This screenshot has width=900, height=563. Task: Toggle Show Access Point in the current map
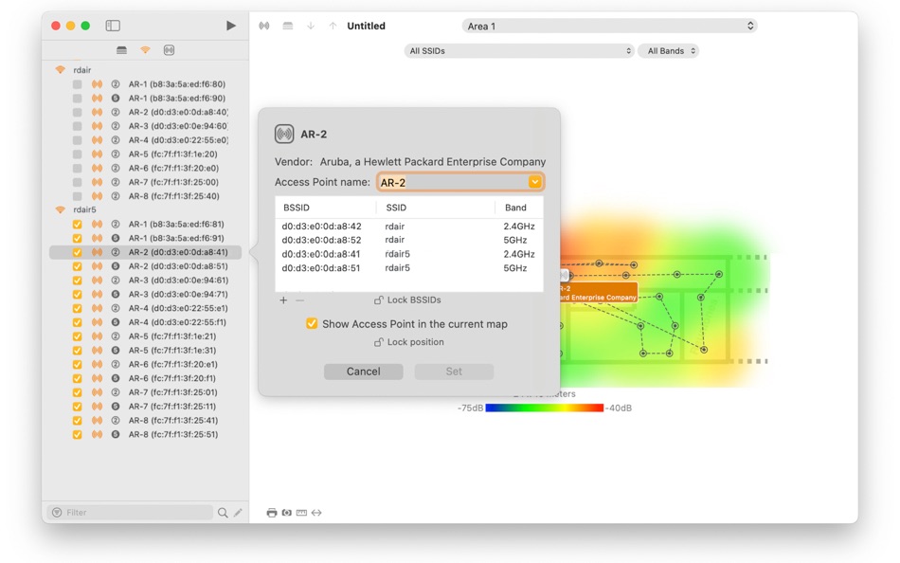tap(312, 324)
